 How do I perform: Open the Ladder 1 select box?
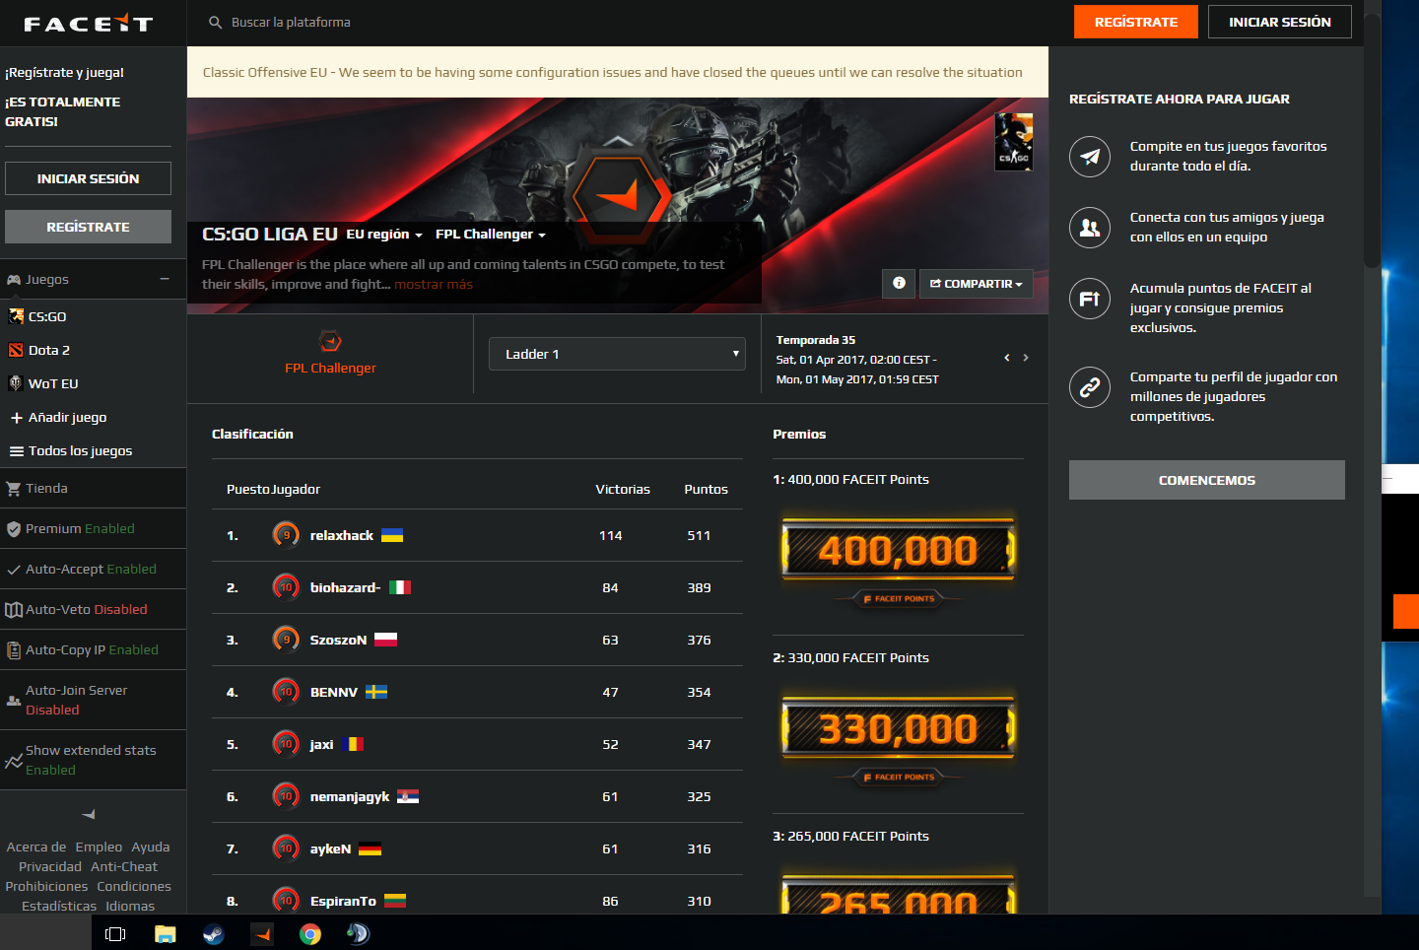coord(617,354)
